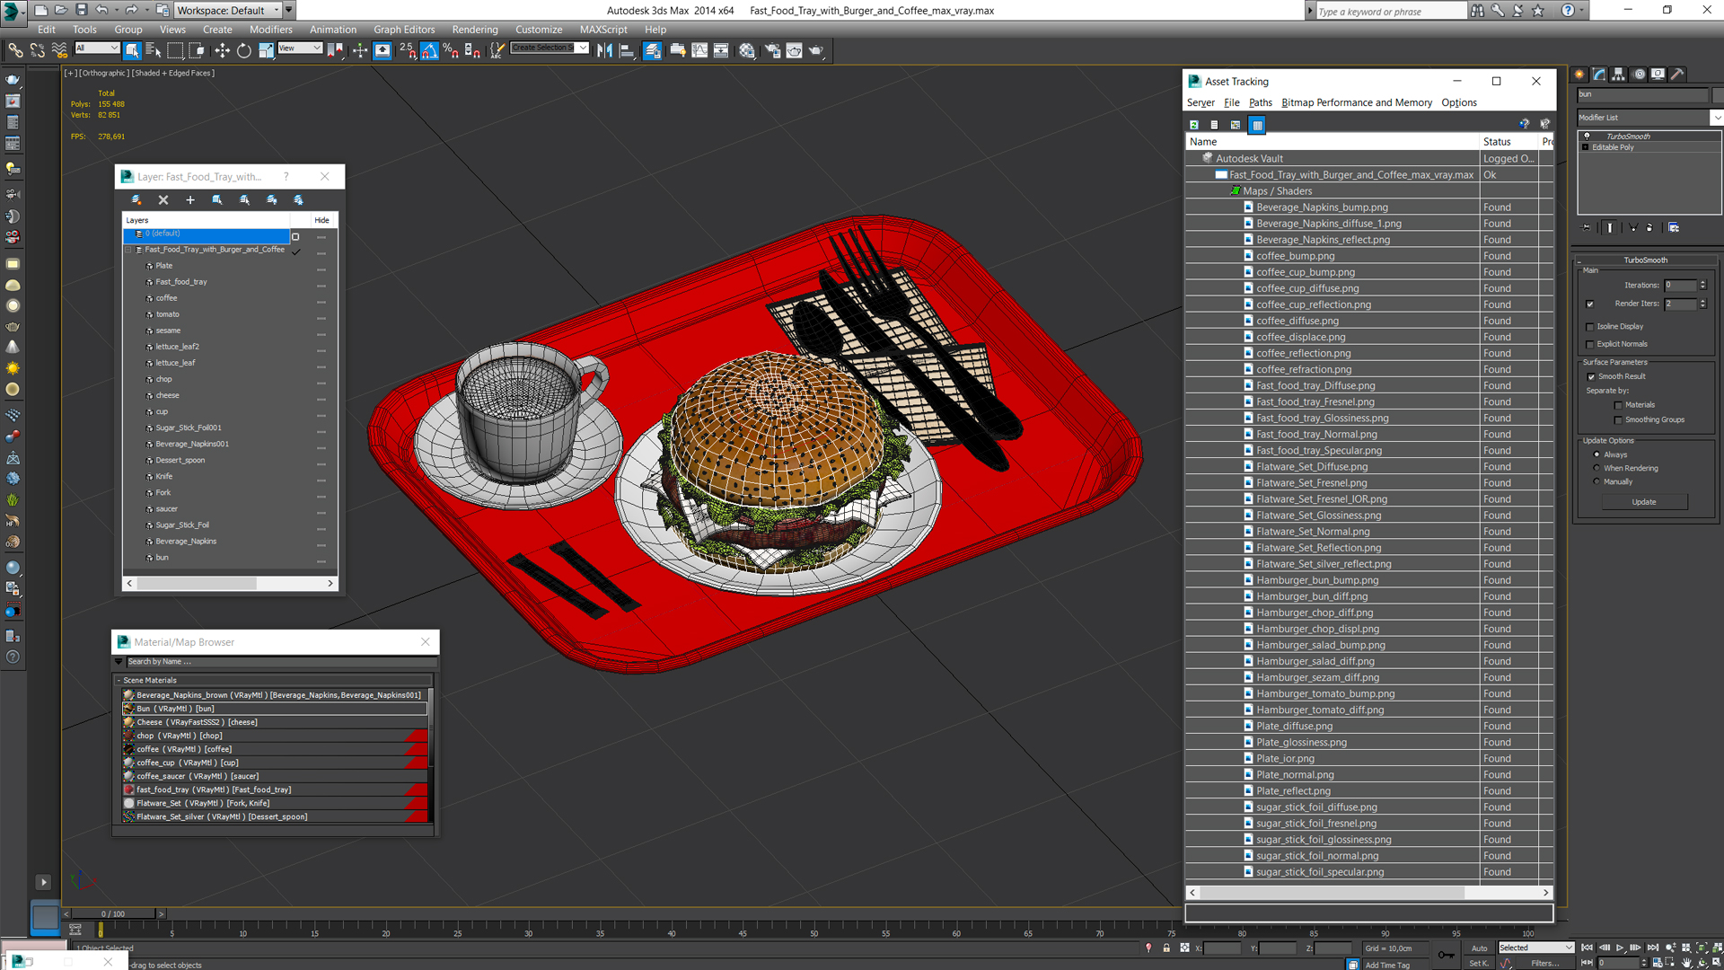Image resolution: width=1724 pixels, height=970 pixels.
Task: Enable Isoline Display checkbox
Action: pyautogui.click(x=1590, y=327)
